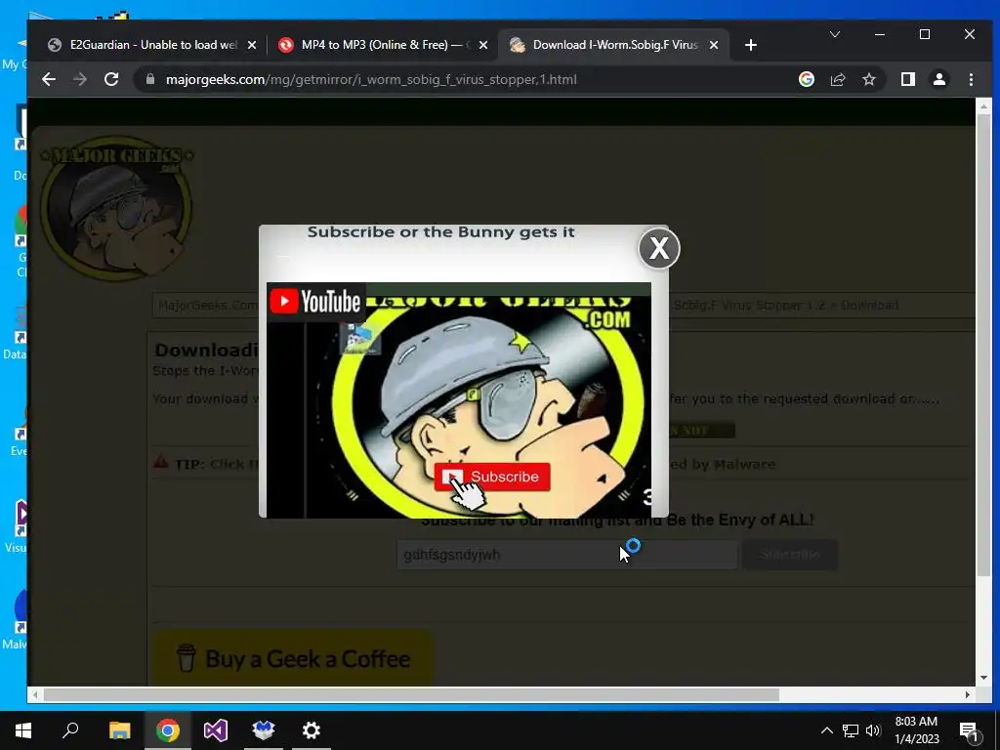The height and width of the screenshot is (750, 1000).
Task: Click the MajorGeeks.Com breadcrumb link
Action: coord(207,305)
